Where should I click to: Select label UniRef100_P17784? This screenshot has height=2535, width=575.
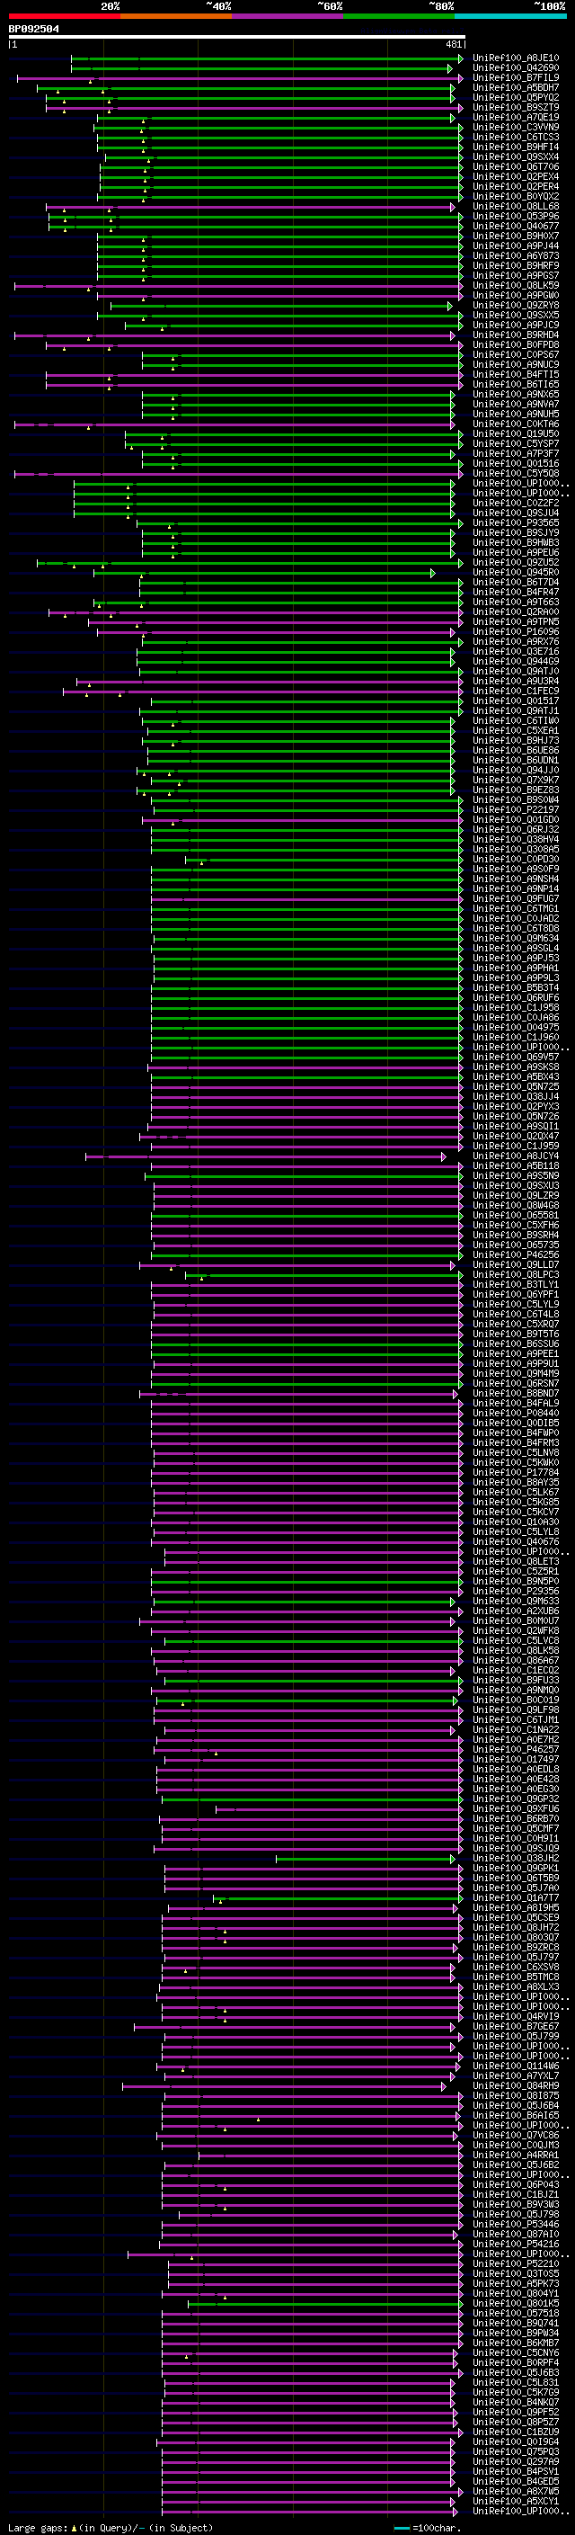515,1473
